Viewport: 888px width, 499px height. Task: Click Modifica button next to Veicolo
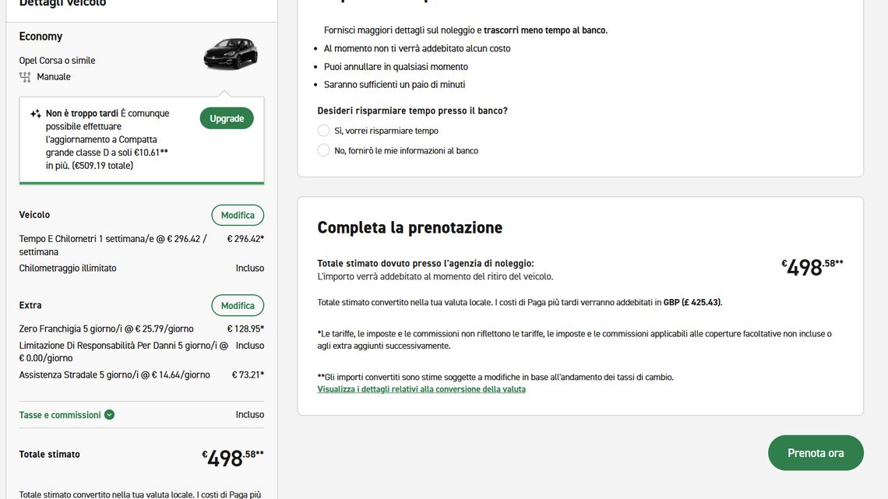pos(238,215)
